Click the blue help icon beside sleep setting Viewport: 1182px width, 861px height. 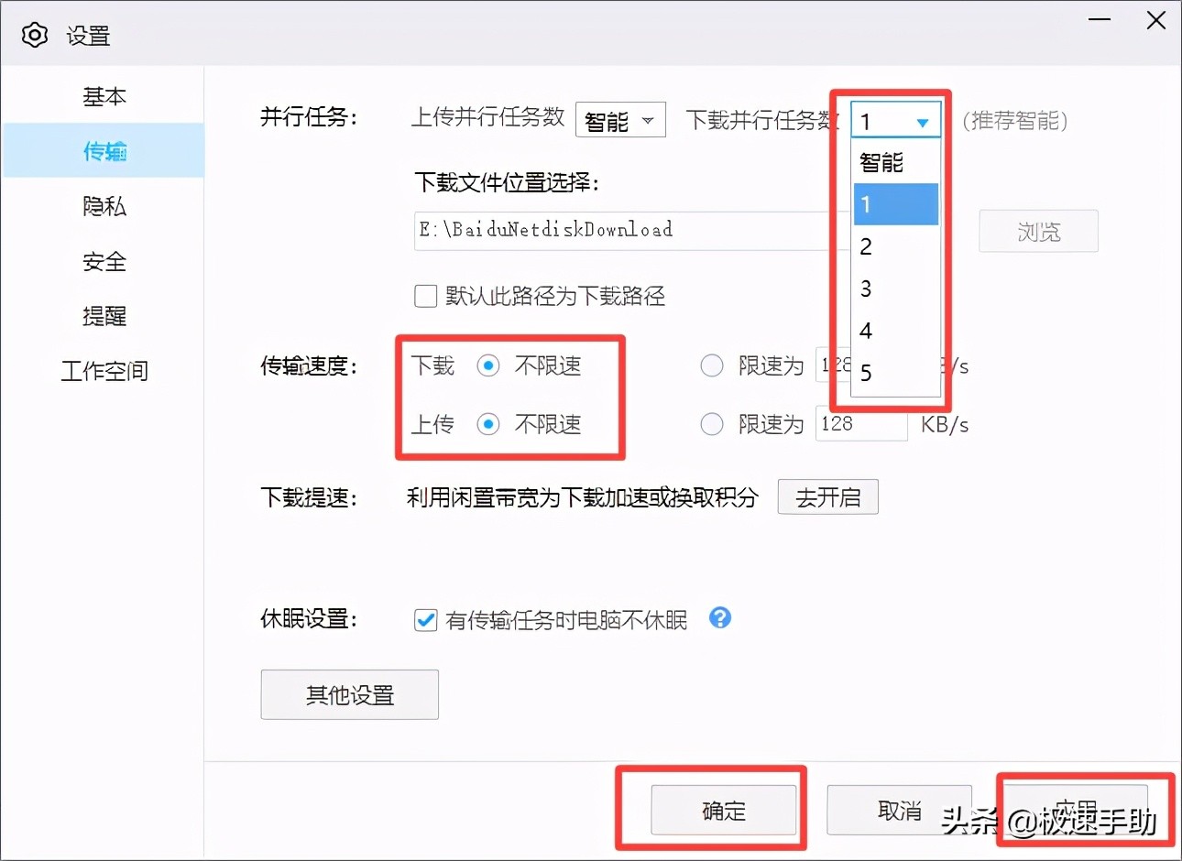tap(720, 619)
